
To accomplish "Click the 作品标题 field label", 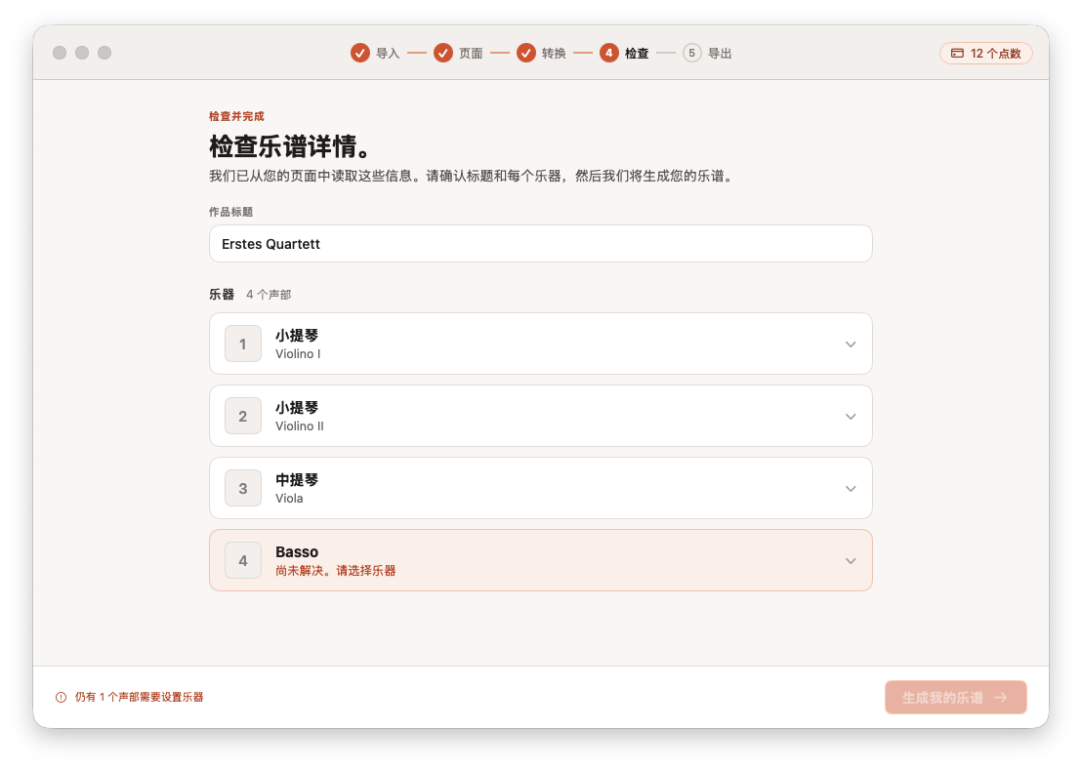I will click(231, 212).
